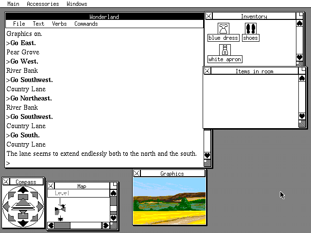Click the southwest arrow on the Compass
This screenshot has width=311, height=233.
(12, 217)
